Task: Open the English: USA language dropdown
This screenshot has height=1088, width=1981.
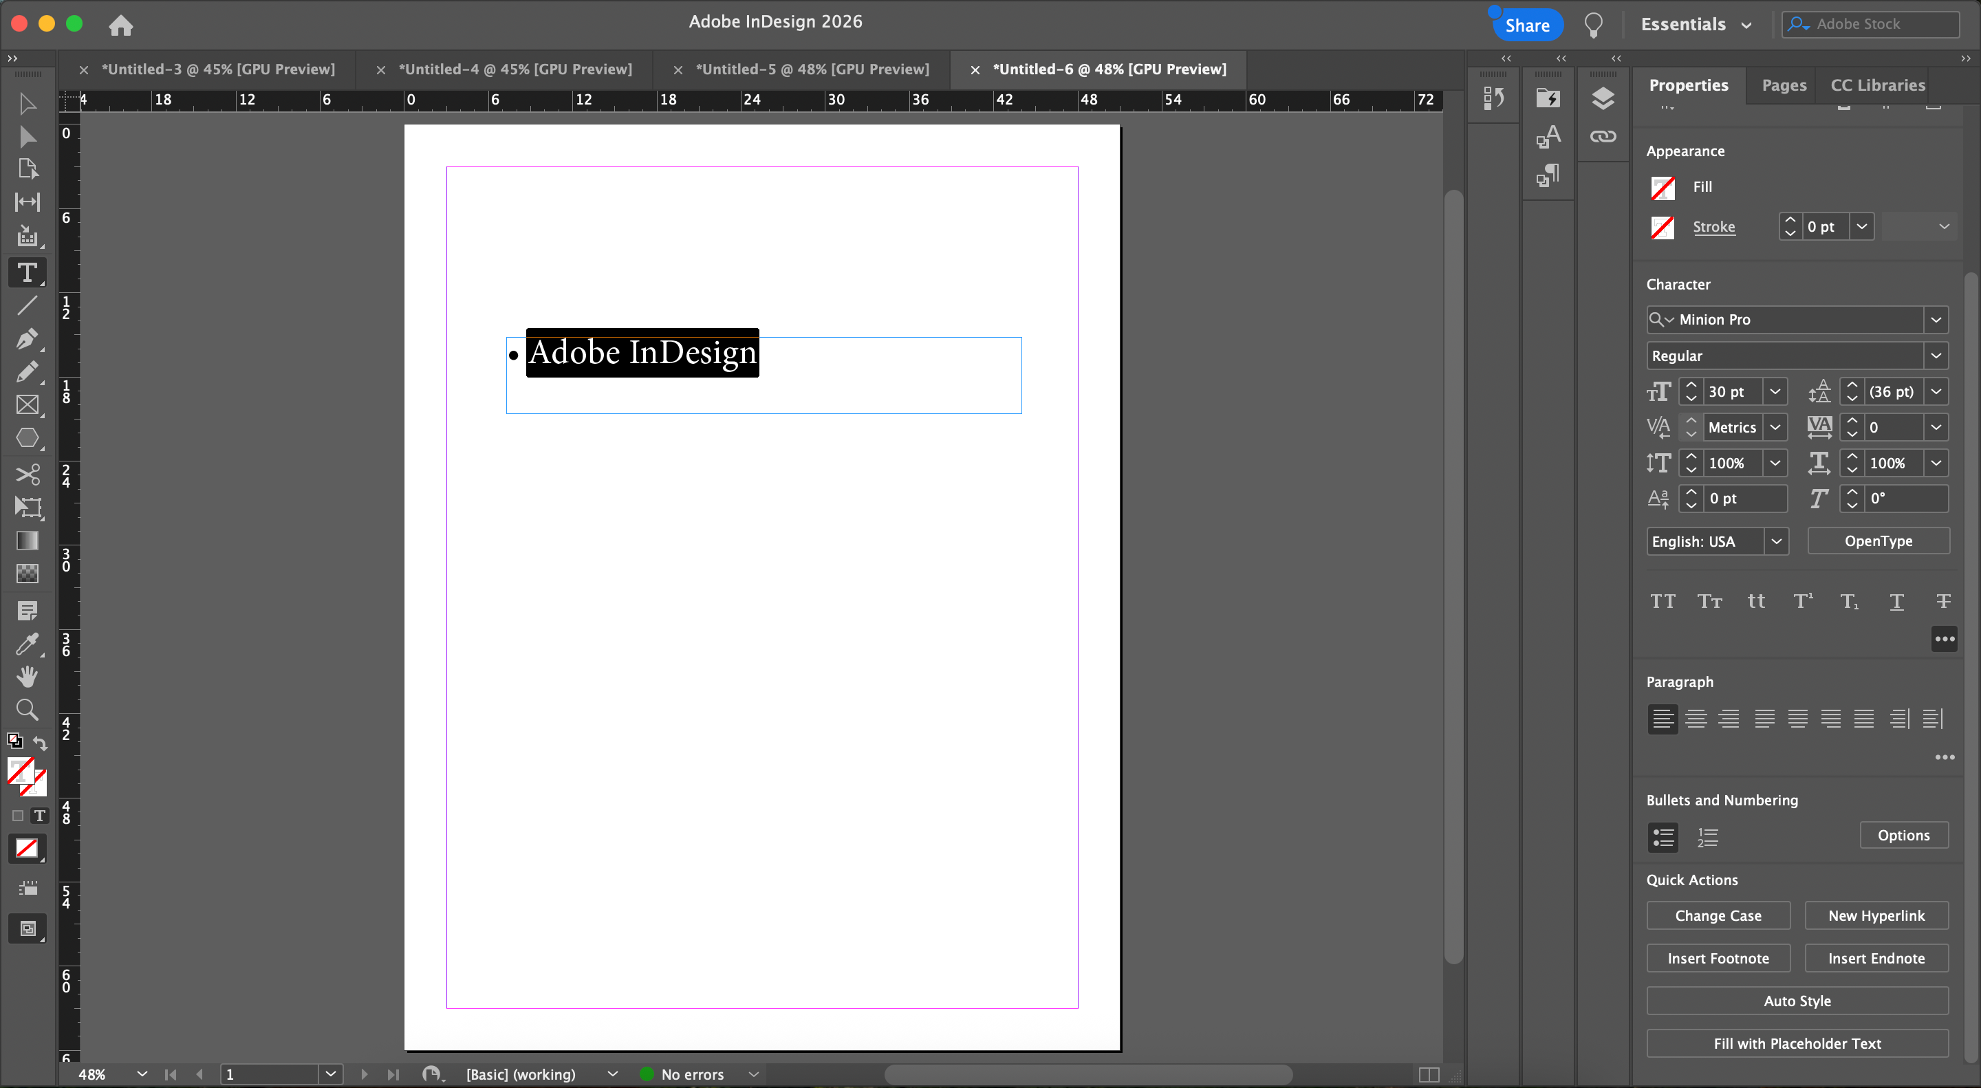Action: [x=1775, y=541]
